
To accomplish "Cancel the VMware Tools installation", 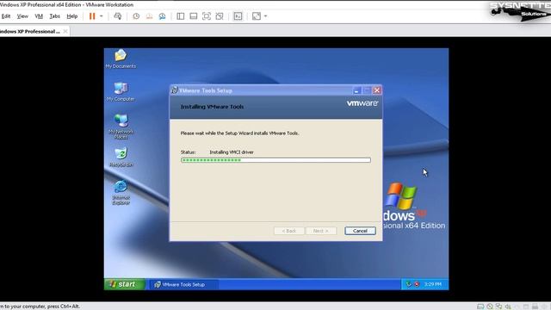I will pos(360,231).
